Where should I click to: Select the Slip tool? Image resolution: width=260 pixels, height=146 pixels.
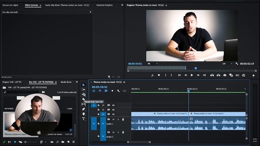click(84, 104)
